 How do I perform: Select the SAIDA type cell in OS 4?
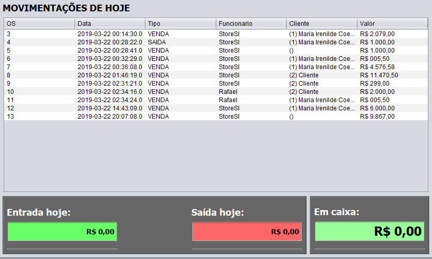tap(157, 42)
